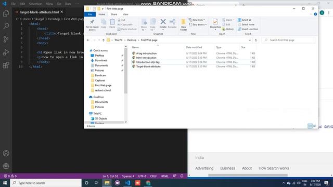Open recent locations dropdown arrow

(99, 40)
